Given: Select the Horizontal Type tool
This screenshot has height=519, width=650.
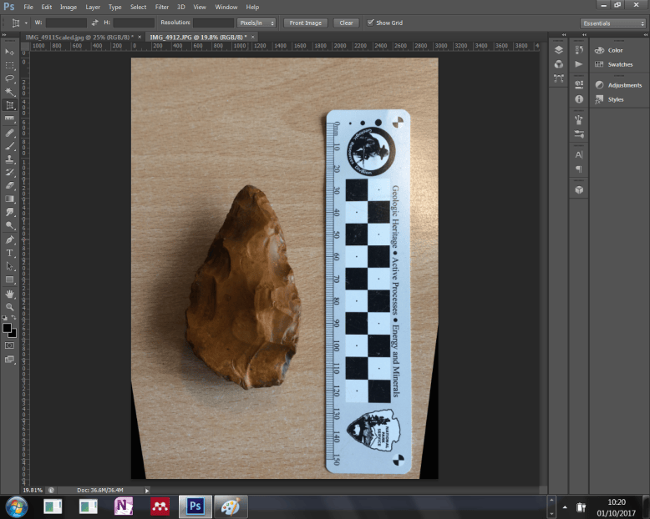Looking at the screenshot, I should [9, 253].
